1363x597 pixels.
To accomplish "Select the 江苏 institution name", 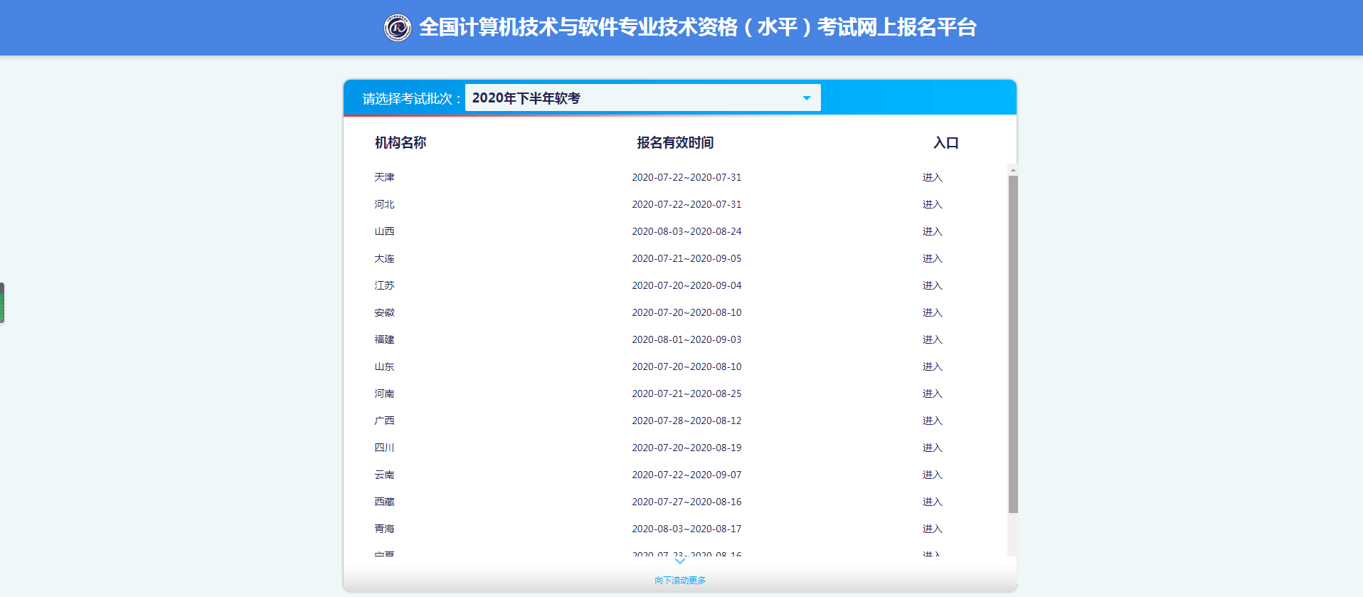I will [384, 285].
